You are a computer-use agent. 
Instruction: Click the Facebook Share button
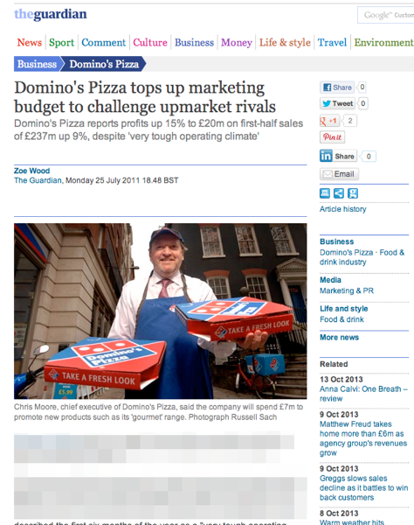click(337, 87)
